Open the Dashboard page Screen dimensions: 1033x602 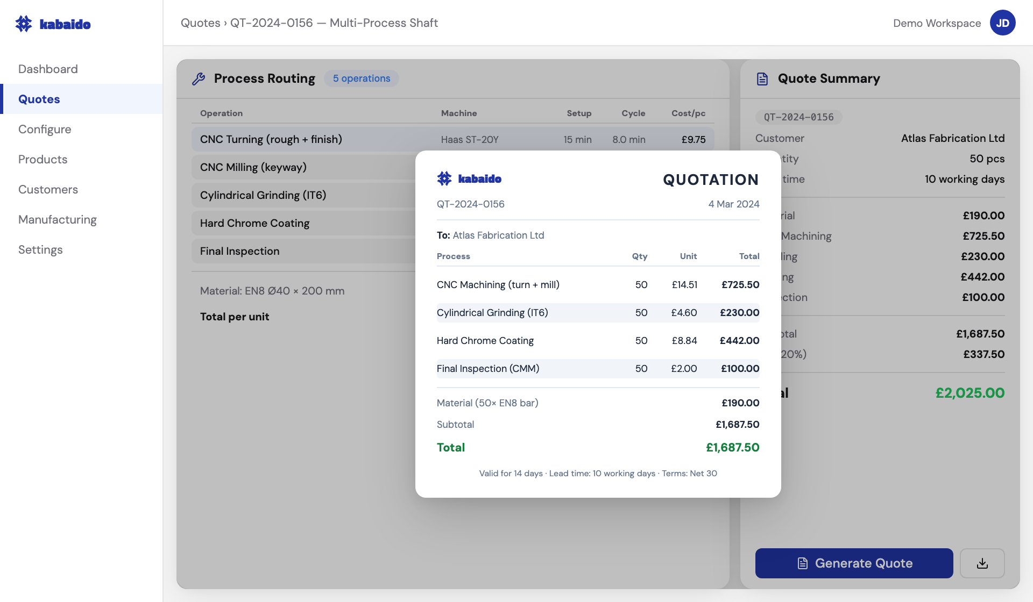48,69
